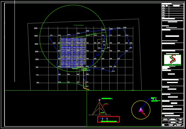Select the short green line above plan
This screenshot has width=186, height=129.
[x=79, y=25]
